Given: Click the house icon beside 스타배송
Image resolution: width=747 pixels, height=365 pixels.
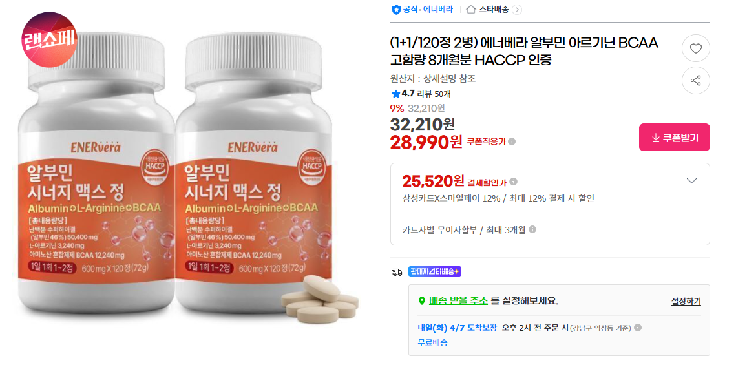Looking at the screenshot, I should tap(471, 9).
